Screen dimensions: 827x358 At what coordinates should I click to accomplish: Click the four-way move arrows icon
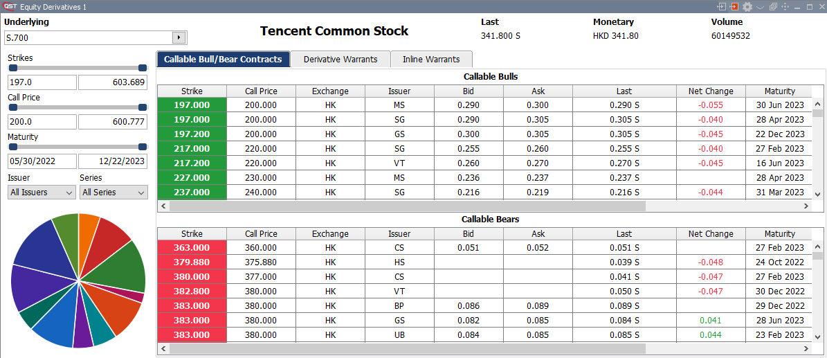[x=785, y=7]
